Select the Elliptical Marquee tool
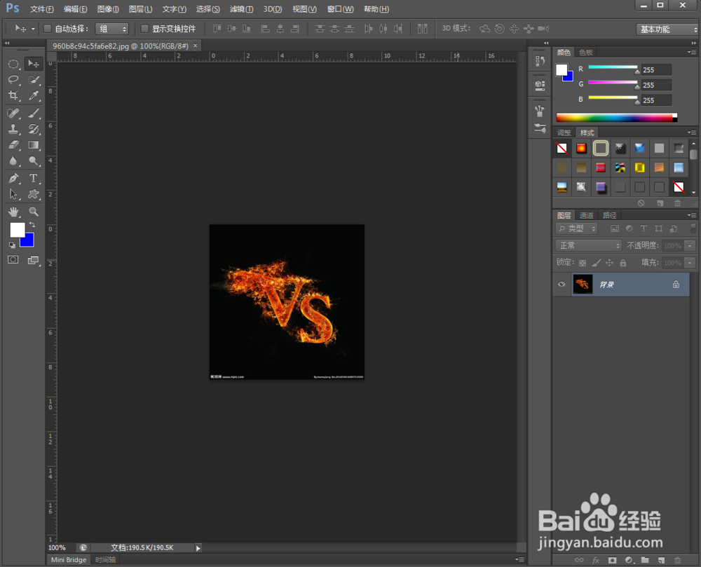The image size is (701, 567). pos(13,64)
